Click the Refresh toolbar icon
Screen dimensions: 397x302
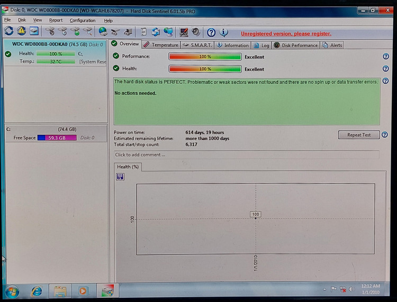[9, 31]
